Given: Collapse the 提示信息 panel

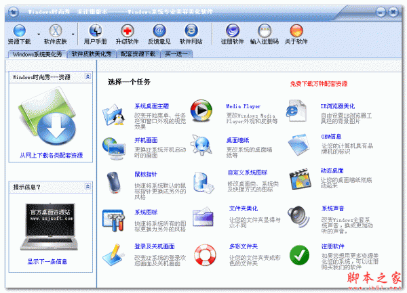Looking at the screenshot, I should [x=88, y=186].
